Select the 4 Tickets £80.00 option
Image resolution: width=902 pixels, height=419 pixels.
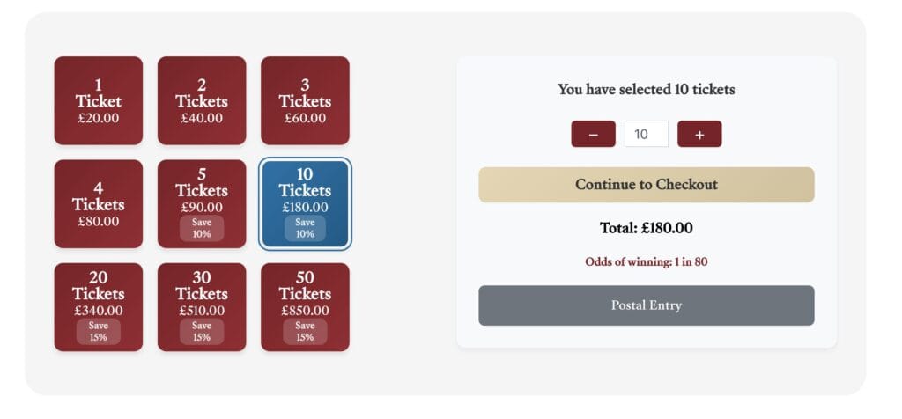[x=98, y=203]
